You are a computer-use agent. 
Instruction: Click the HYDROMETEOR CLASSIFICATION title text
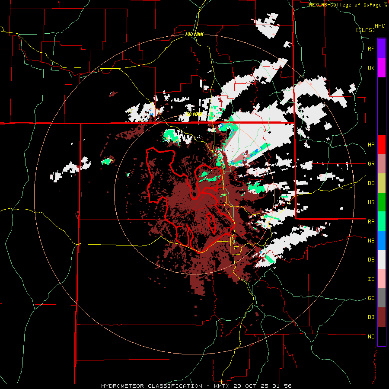pos(152,386)
